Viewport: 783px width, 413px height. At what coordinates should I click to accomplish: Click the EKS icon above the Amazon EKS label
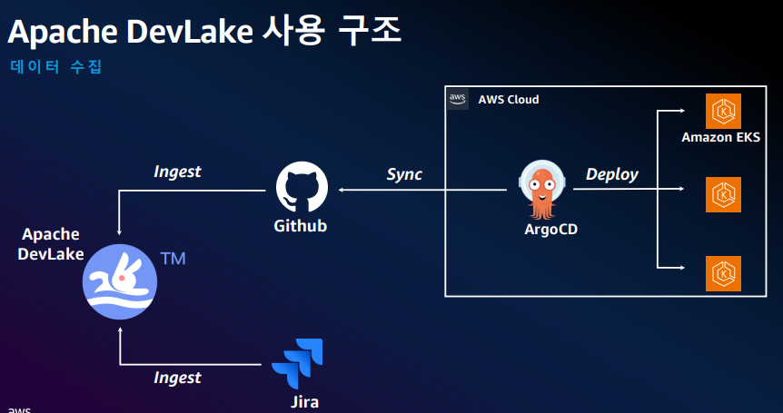click(x=723, y=112)
